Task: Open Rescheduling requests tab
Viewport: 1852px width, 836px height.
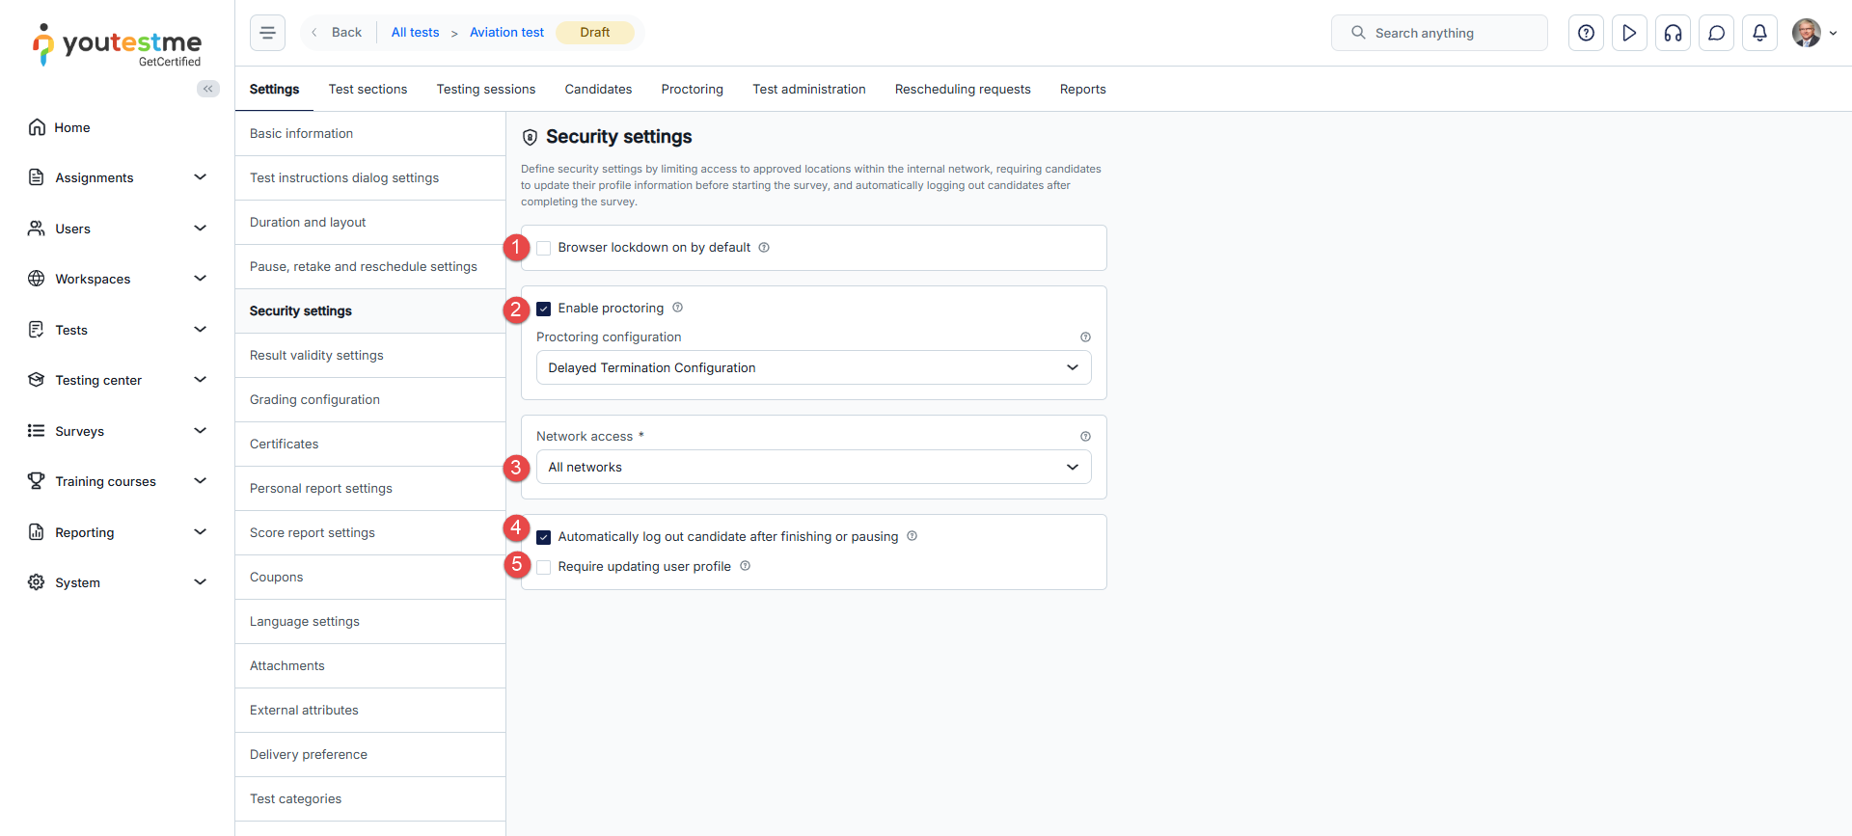Action: point(963,89)
